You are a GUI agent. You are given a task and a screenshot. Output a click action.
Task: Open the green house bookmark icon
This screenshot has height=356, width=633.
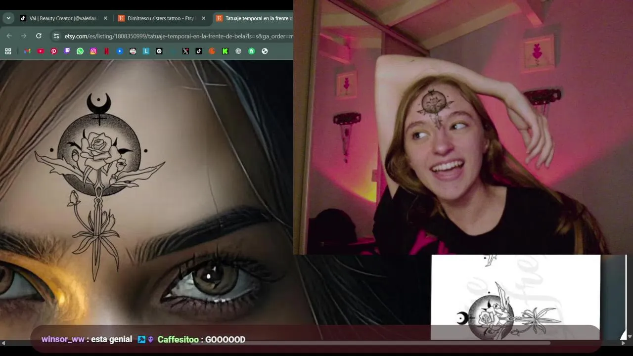(251, 51)
